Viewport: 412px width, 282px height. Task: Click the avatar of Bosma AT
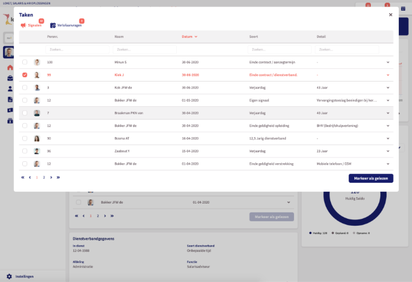[x=37, y=138]
